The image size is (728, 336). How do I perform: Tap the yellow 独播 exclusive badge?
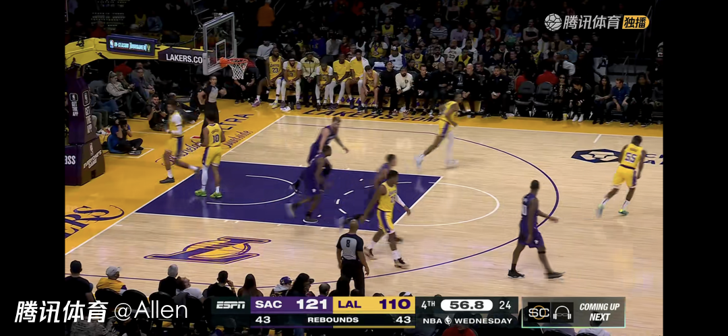(636, 22)
